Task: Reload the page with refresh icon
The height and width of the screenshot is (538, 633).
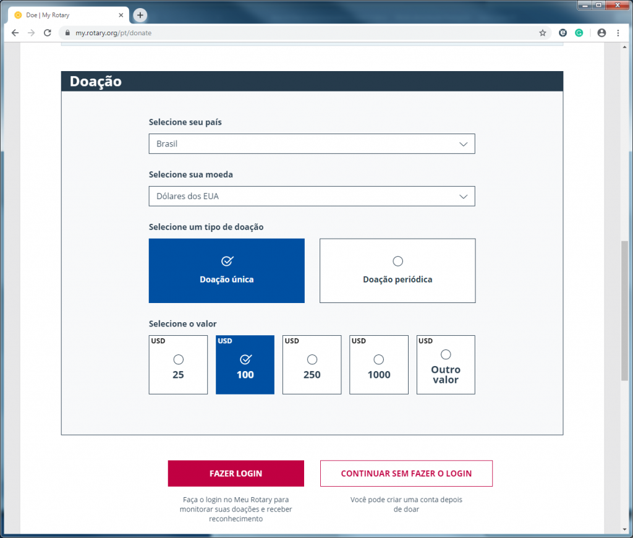Action: click(x=48, y=33)
